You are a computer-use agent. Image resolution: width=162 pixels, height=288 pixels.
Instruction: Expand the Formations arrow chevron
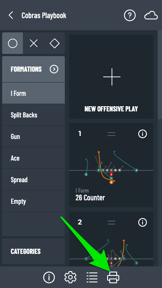54,69
